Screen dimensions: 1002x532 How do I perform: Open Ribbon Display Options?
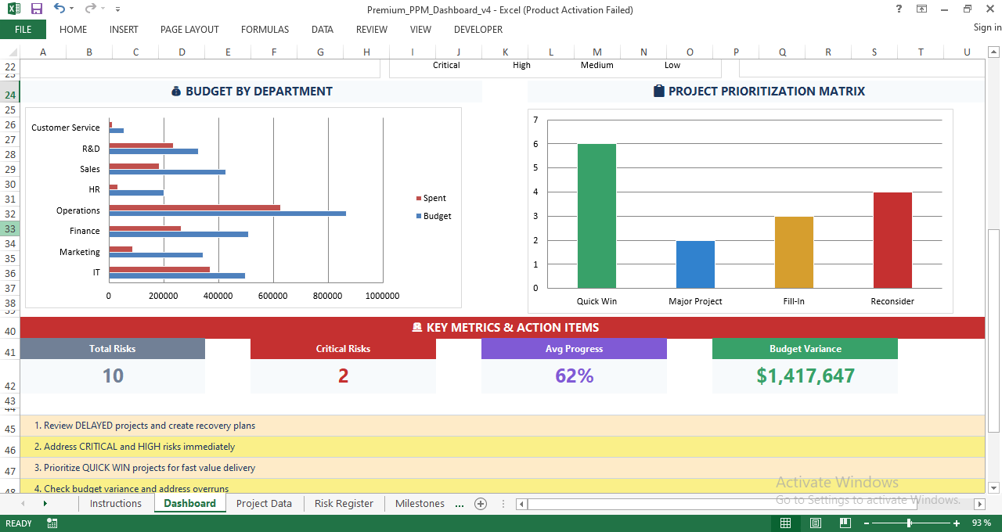tap(921, 9)
